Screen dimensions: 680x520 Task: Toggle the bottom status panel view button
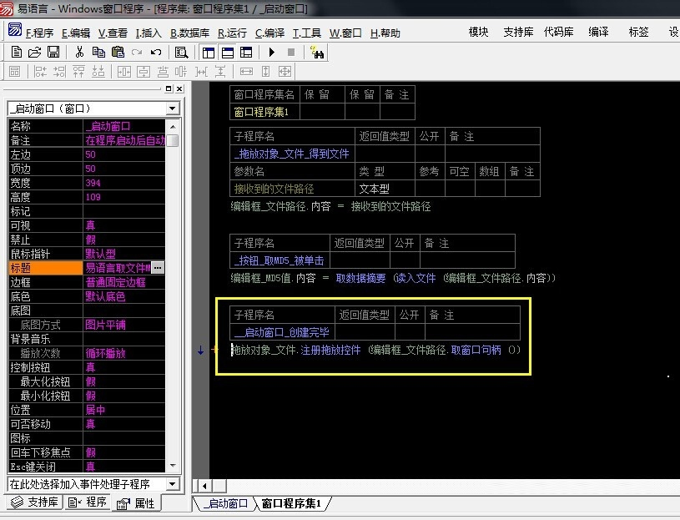tap(228, 53)
